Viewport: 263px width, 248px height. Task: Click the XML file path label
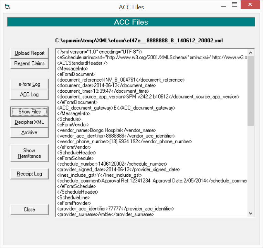tap(139, 41)
